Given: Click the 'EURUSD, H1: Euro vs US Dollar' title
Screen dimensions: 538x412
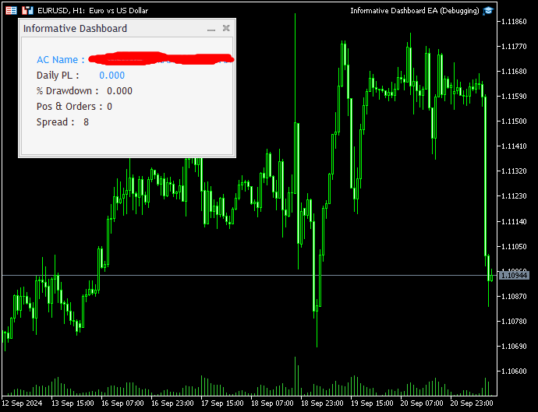Looking at the screenshot, I should click(x=93, y=11).
